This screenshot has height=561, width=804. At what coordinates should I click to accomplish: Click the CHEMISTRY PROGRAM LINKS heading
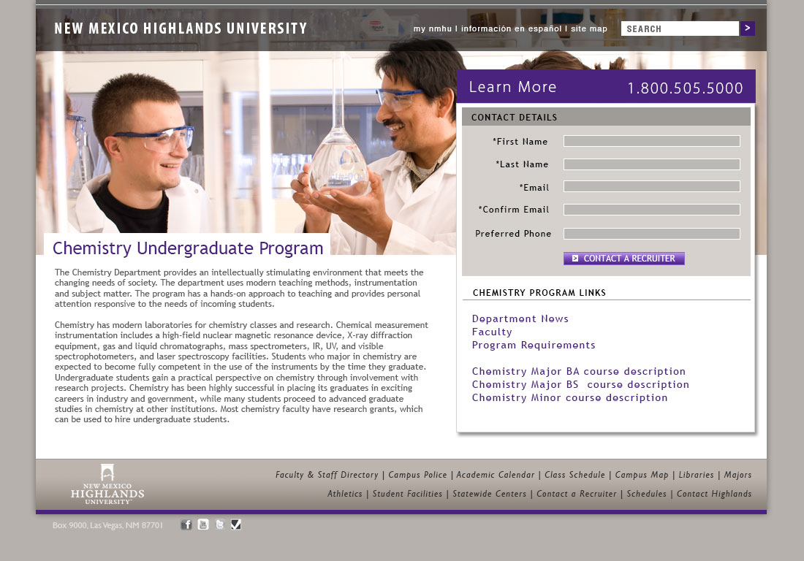tap(539, 292)
